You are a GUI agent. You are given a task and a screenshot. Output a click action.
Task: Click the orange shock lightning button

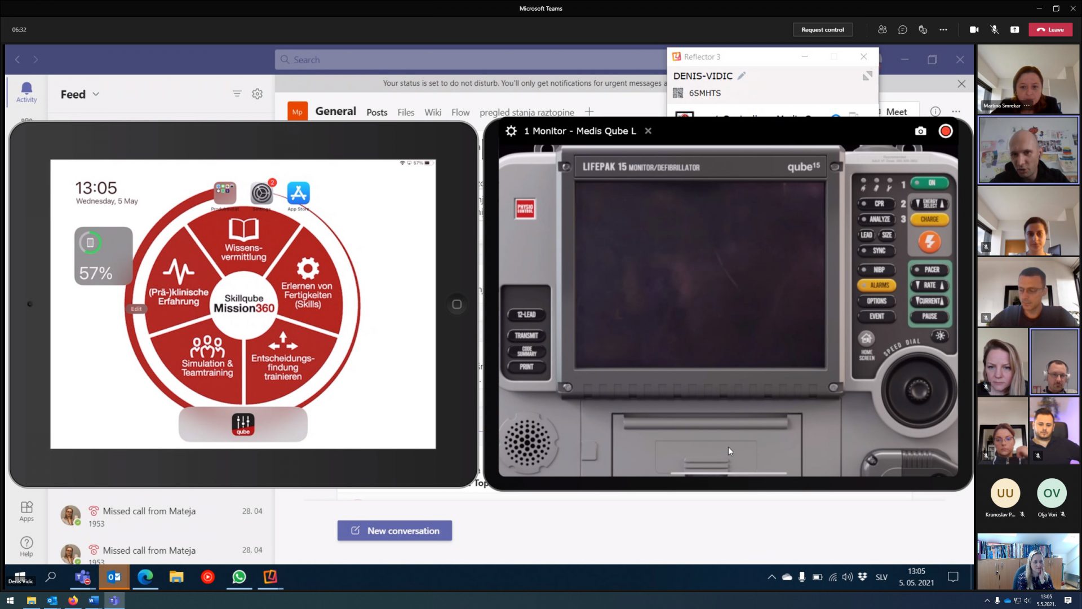click(929, 242)
